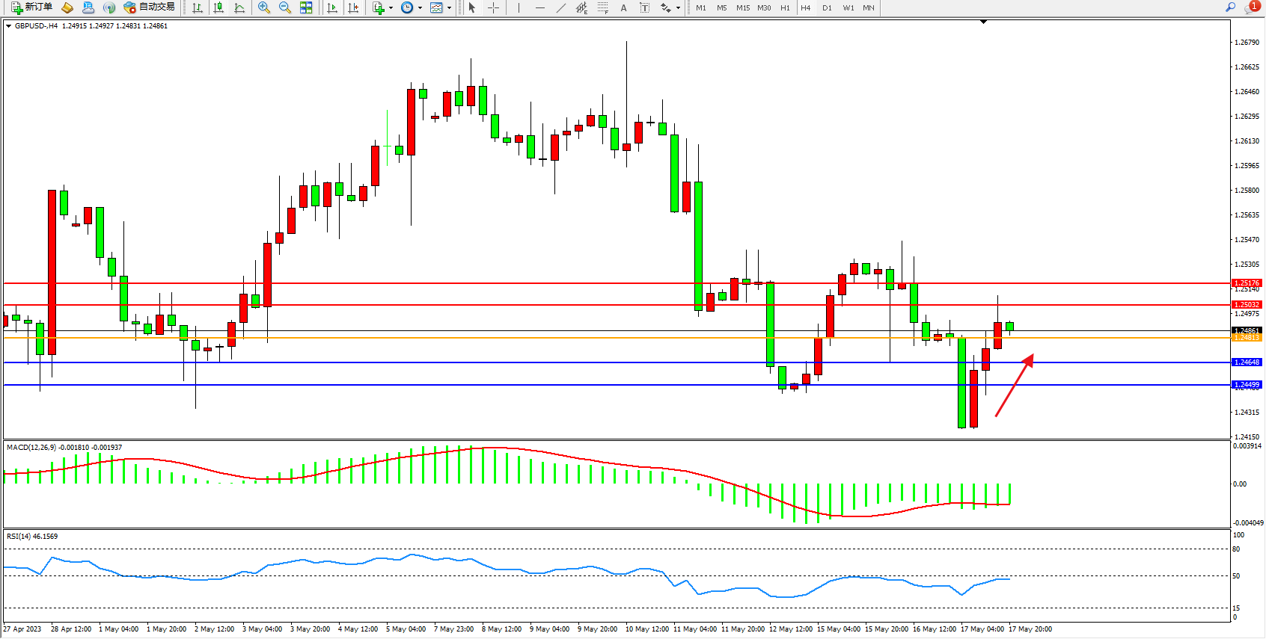1266x639 pixels.
Task: Tile chart windows with grid icon
Action: 306,7
